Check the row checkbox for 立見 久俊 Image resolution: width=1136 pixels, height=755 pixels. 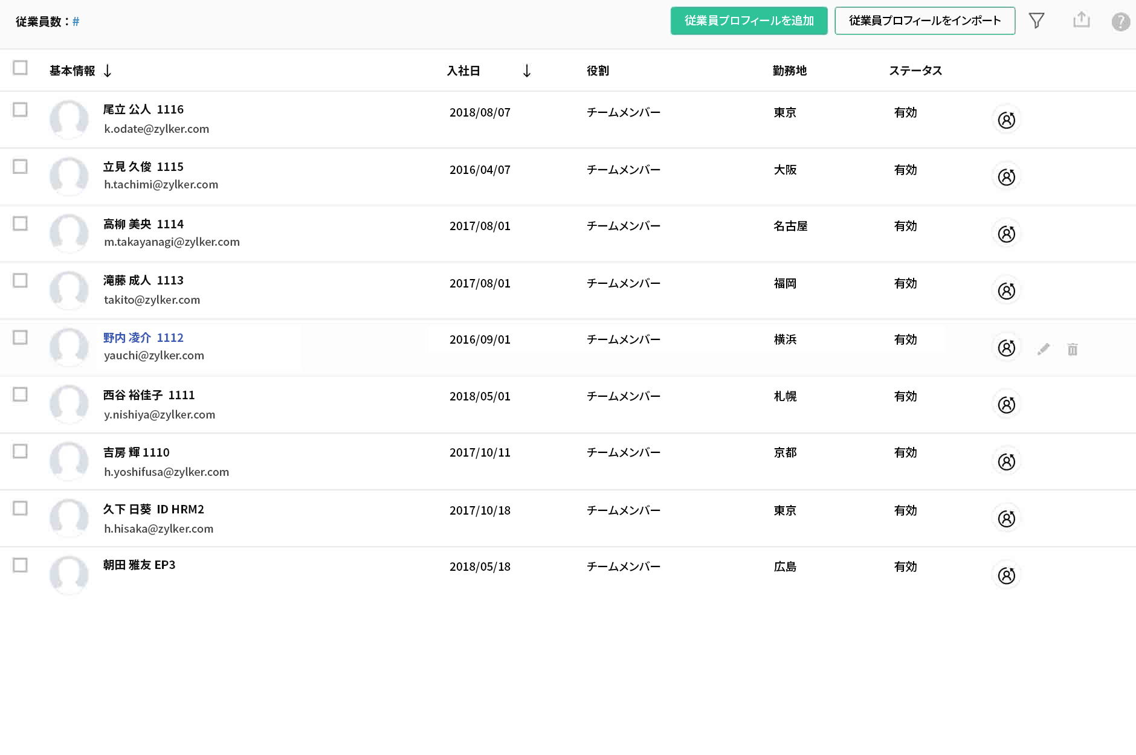(x=21, y=167)
